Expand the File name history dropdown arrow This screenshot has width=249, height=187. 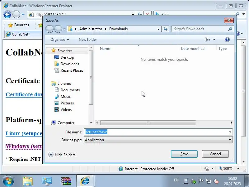[230, 132]
